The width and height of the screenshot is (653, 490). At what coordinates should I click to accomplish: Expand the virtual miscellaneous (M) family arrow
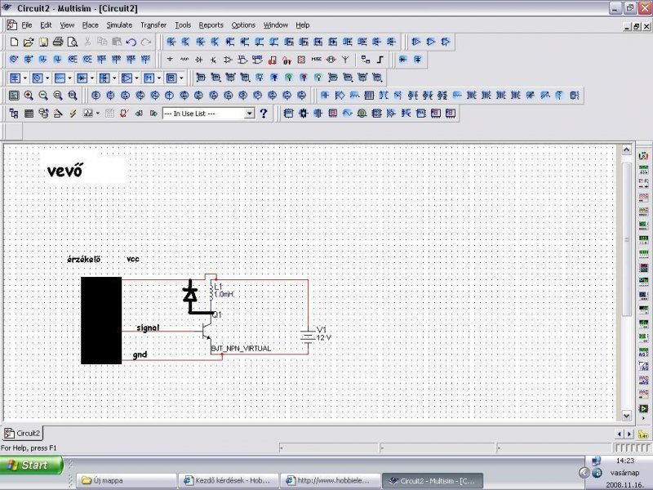coord(159,78)
